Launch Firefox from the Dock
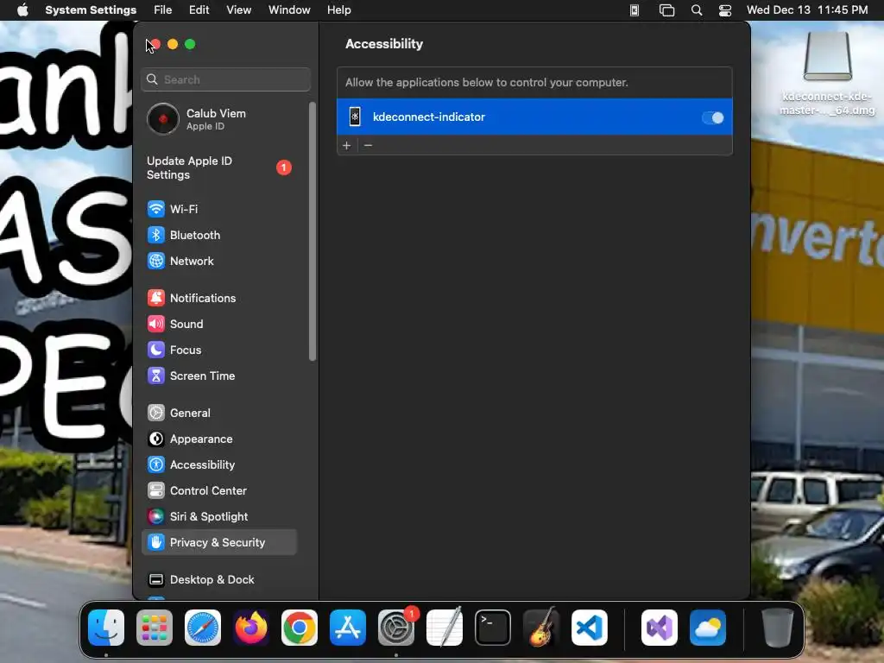Image resolution: width=884 pixels, height=663 pixels. (251, 628)
